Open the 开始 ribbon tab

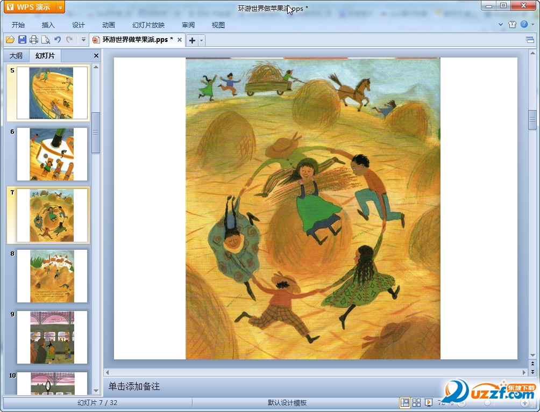click(x=18, y=25)
